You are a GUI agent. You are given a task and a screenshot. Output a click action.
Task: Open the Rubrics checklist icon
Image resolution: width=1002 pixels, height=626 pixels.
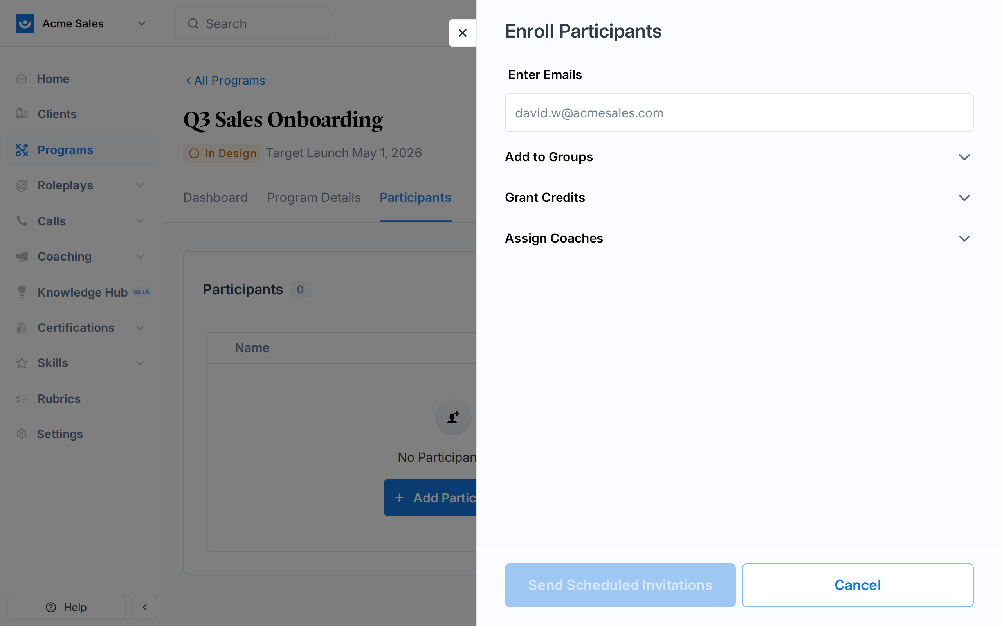point(22,398)
